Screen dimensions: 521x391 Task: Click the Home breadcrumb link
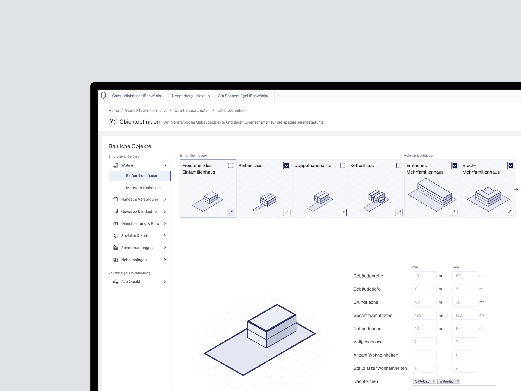point(114,111)
